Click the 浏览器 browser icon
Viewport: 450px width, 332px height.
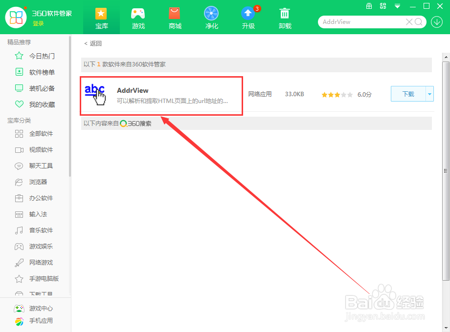19,182
